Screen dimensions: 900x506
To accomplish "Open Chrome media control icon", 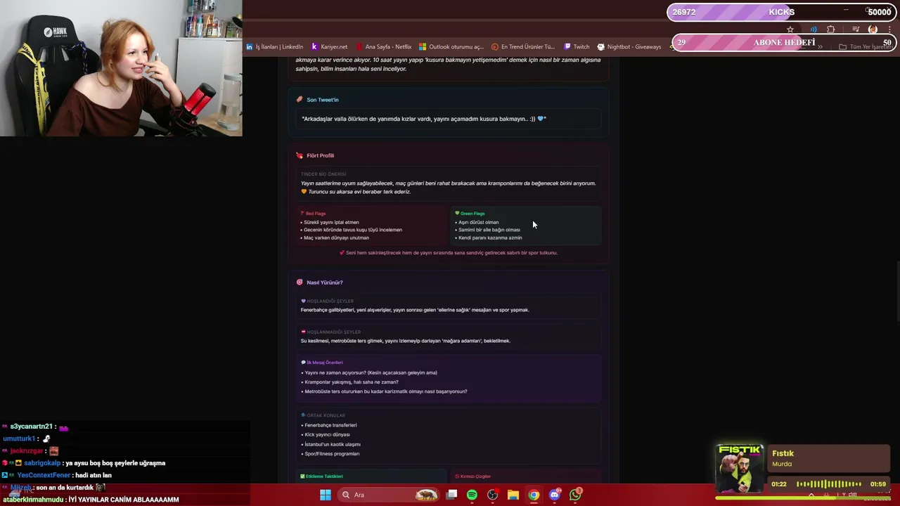I will 856,30.
